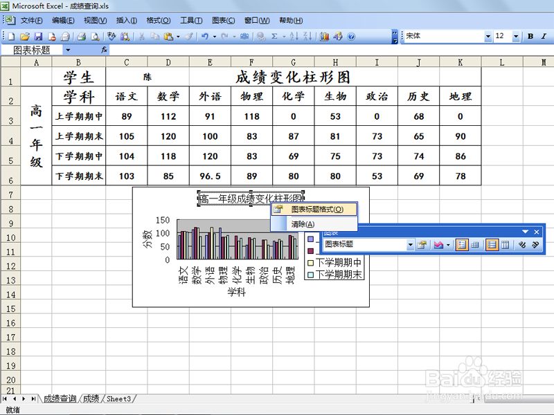This screenshot has width=554, height=415.
Task: Click the AutoSum icon
Action: (x=274, y=36)
